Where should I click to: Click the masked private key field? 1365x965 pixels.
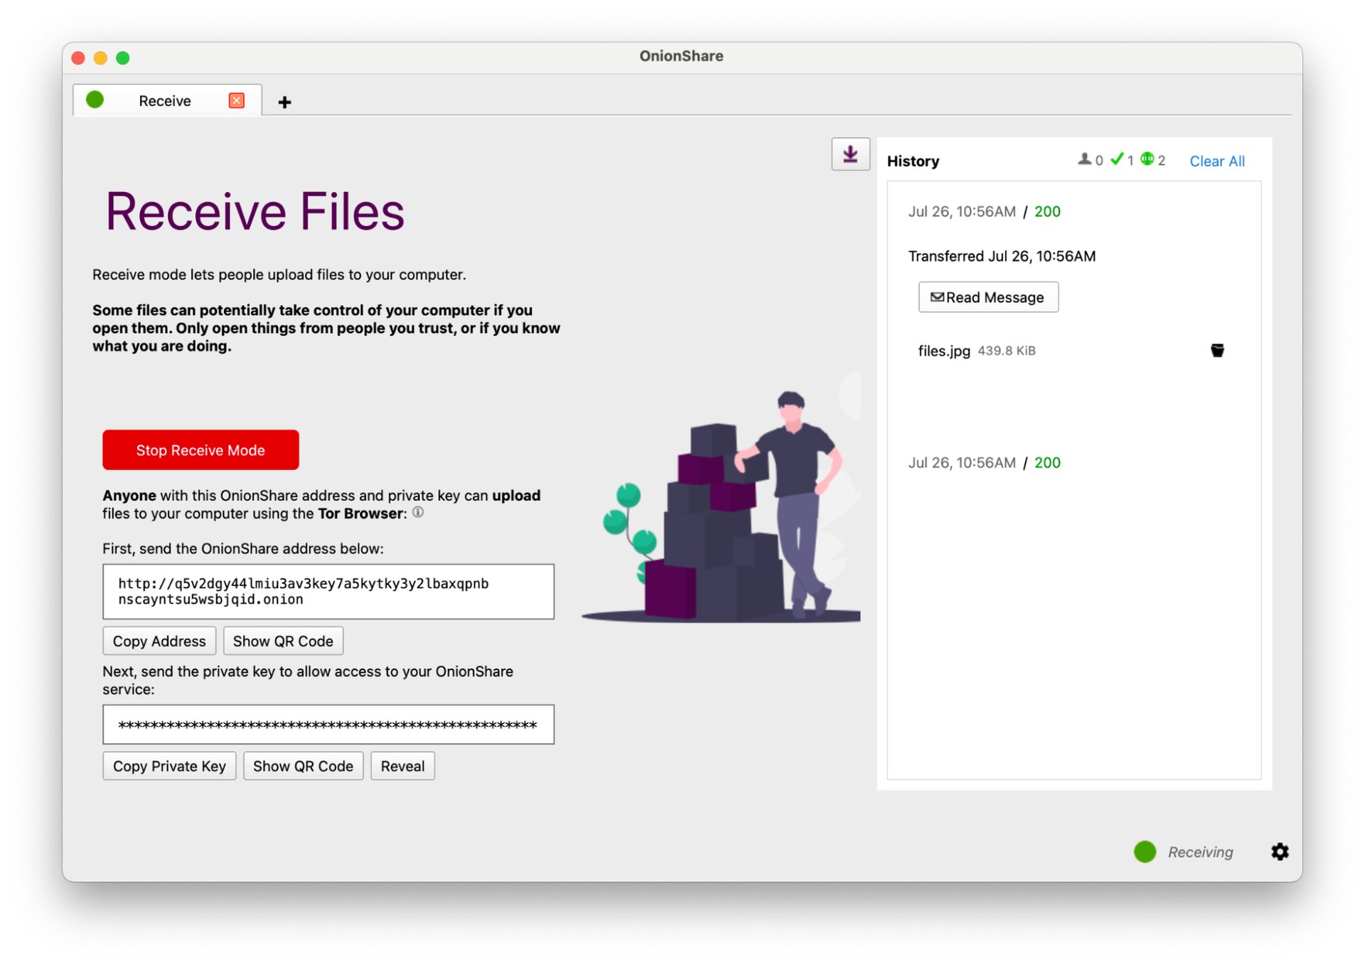pyautogui.click(x=328, y=724)
